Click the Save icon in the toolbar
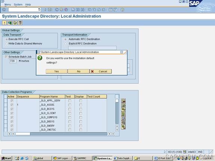 (x=50, y=10)
